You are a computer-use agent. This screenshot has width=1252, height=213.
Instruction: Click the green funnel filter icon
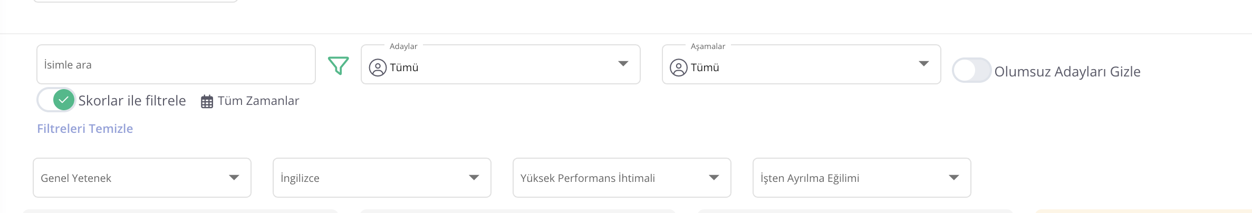pyautogui.click(x=338, y=65)
